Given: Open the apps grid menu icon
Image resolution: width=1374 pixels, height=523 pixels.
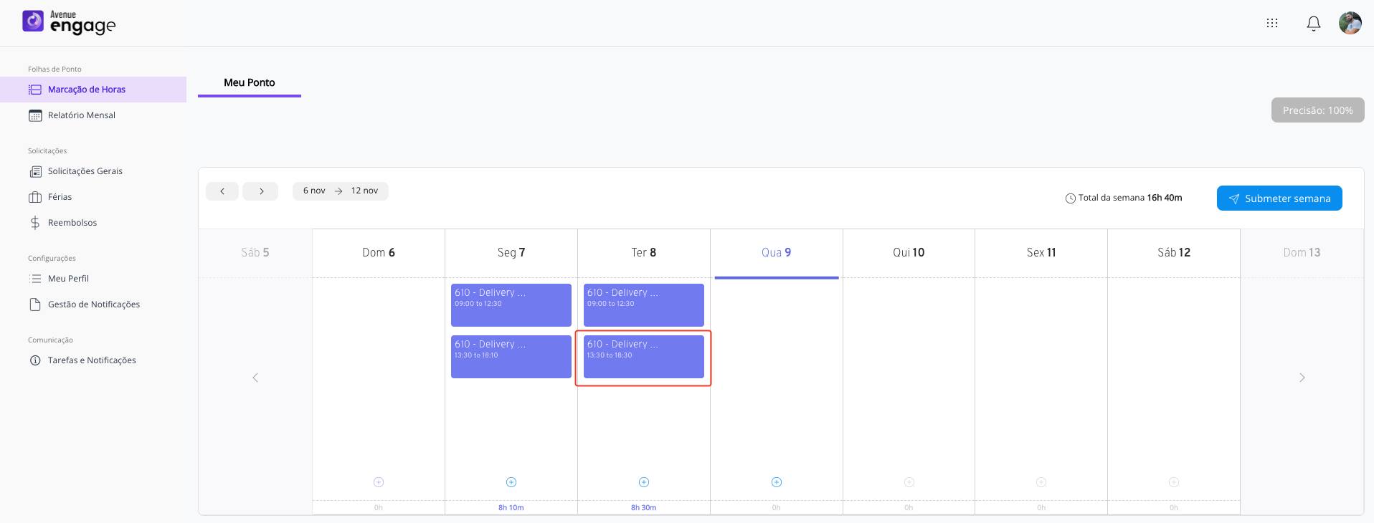Looking at the screenshot, I should pos(1272,23).
